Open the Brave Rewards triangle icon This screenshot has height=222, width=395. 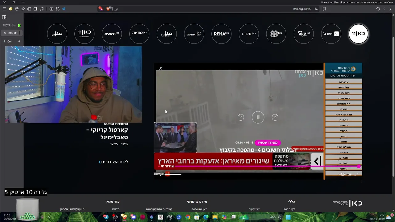[x=101, y=9]
